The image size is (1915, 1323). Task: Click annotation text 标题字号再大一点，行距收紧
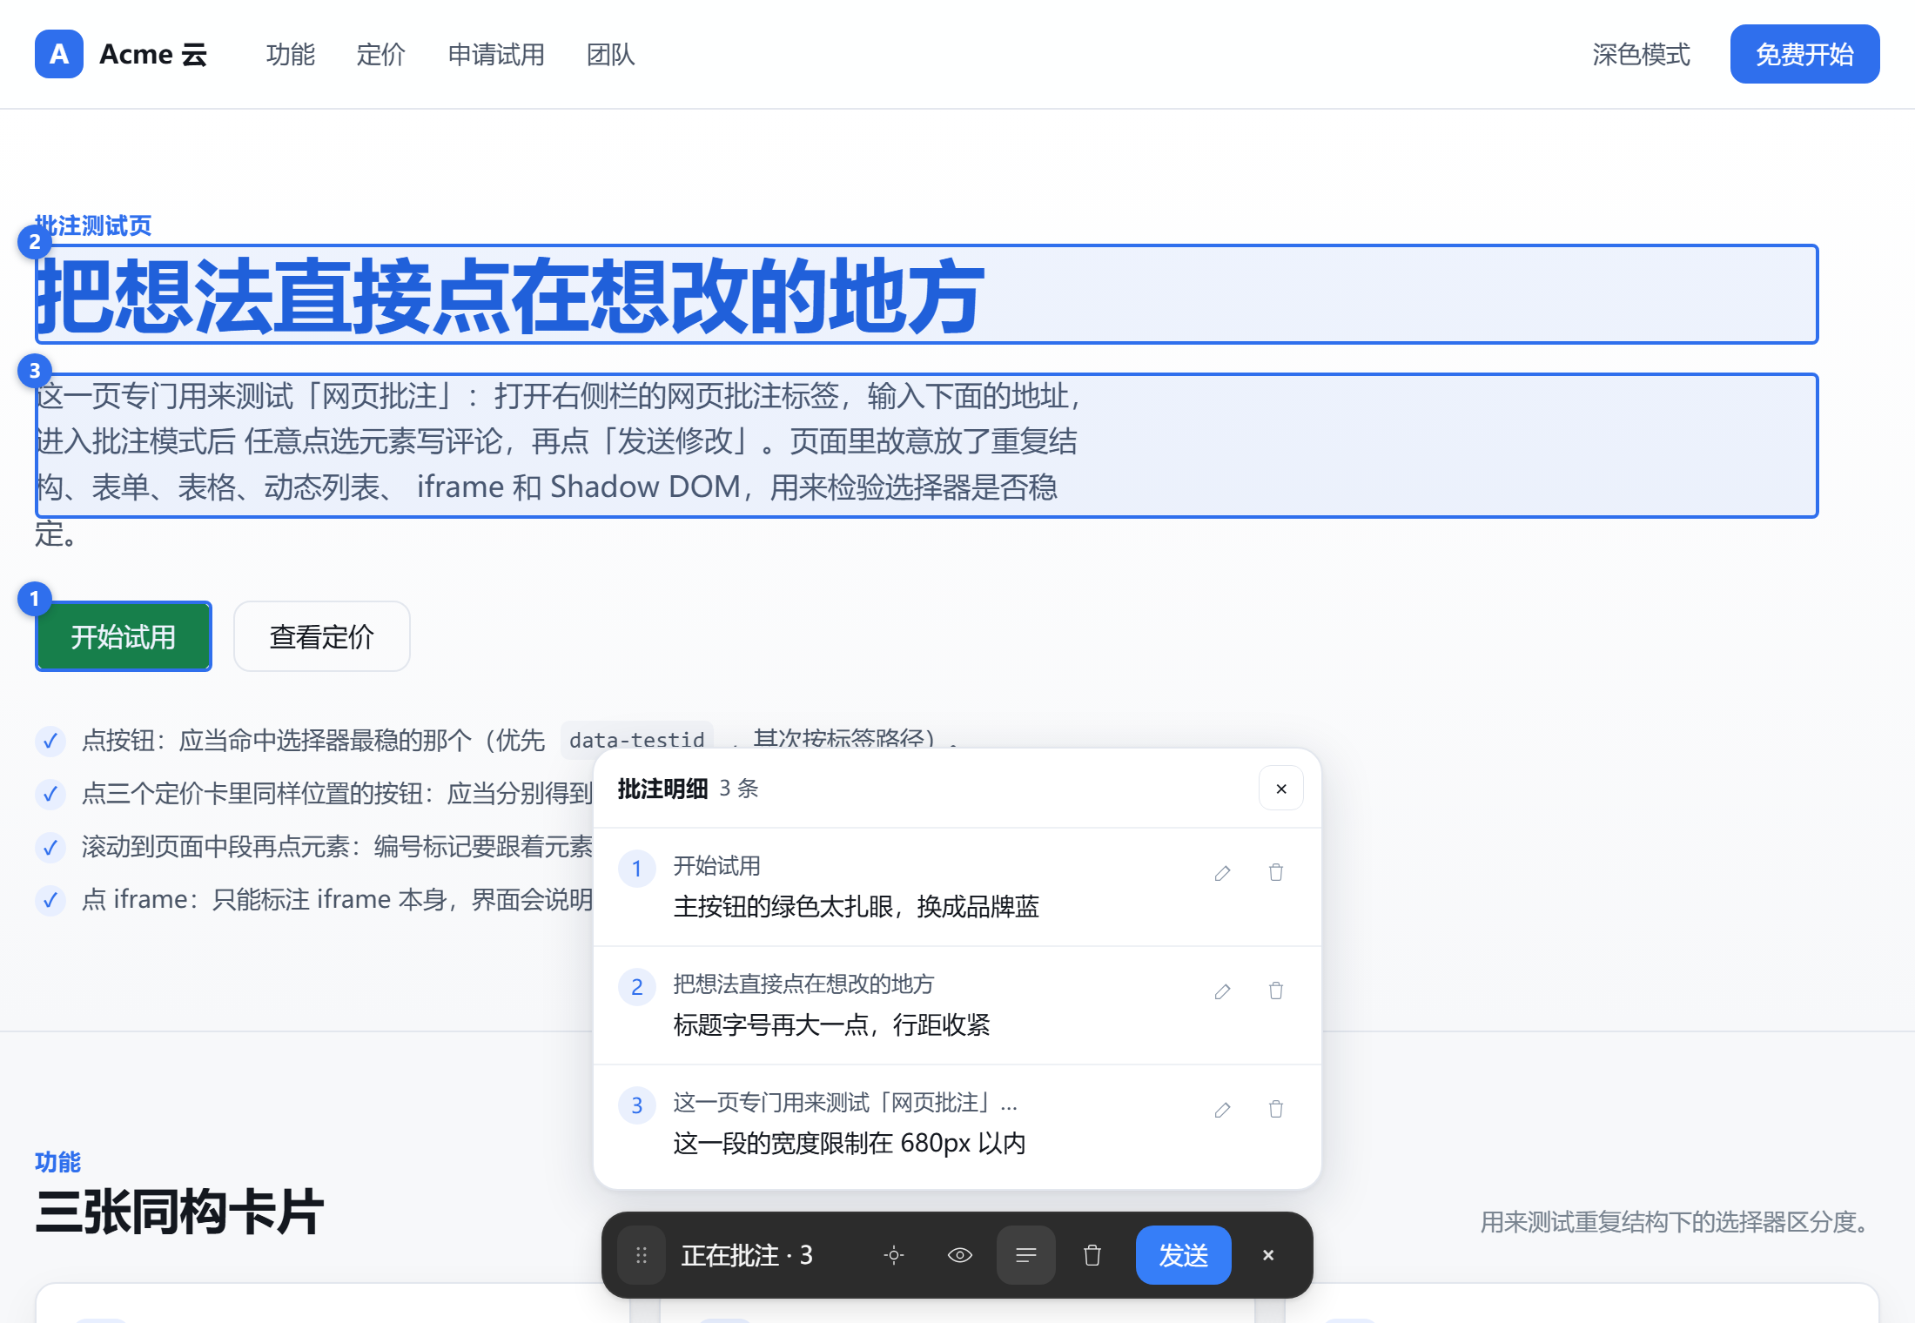(832, 1025)
